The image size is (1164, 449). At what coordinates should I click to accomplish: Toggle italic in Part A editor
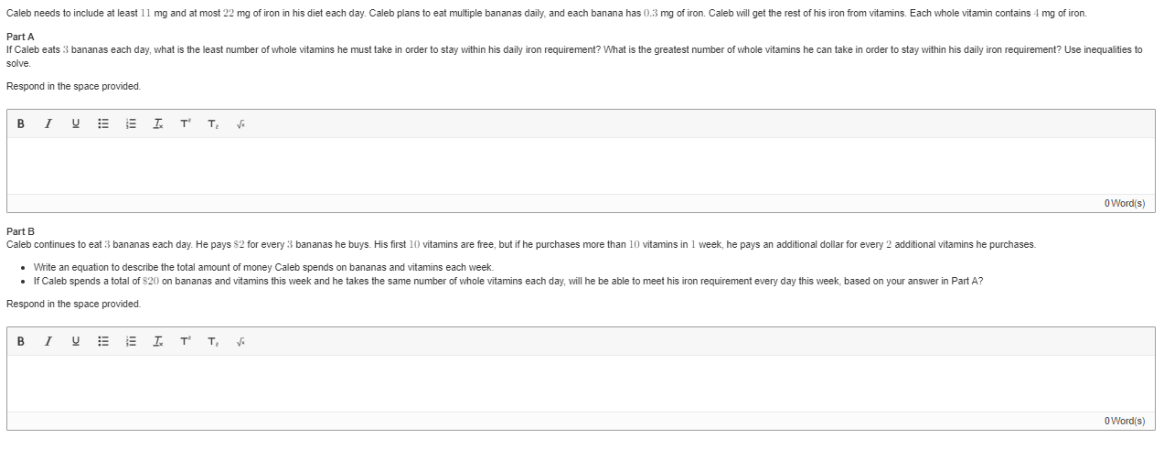coord(48,123)
